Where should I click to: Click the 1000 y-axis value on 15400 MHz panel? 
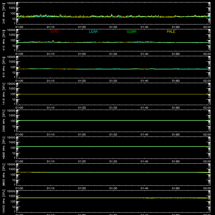[x=12, y=196]
